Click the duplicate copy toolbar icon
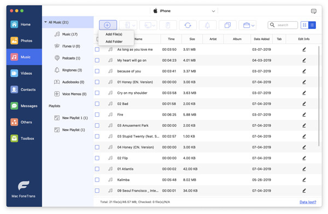The width and height of the screenshot is (328, 214). (227, 25)
